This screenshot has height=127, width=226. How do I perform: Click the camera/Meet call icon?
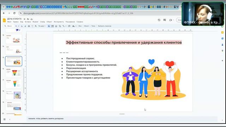pos(171,20)
